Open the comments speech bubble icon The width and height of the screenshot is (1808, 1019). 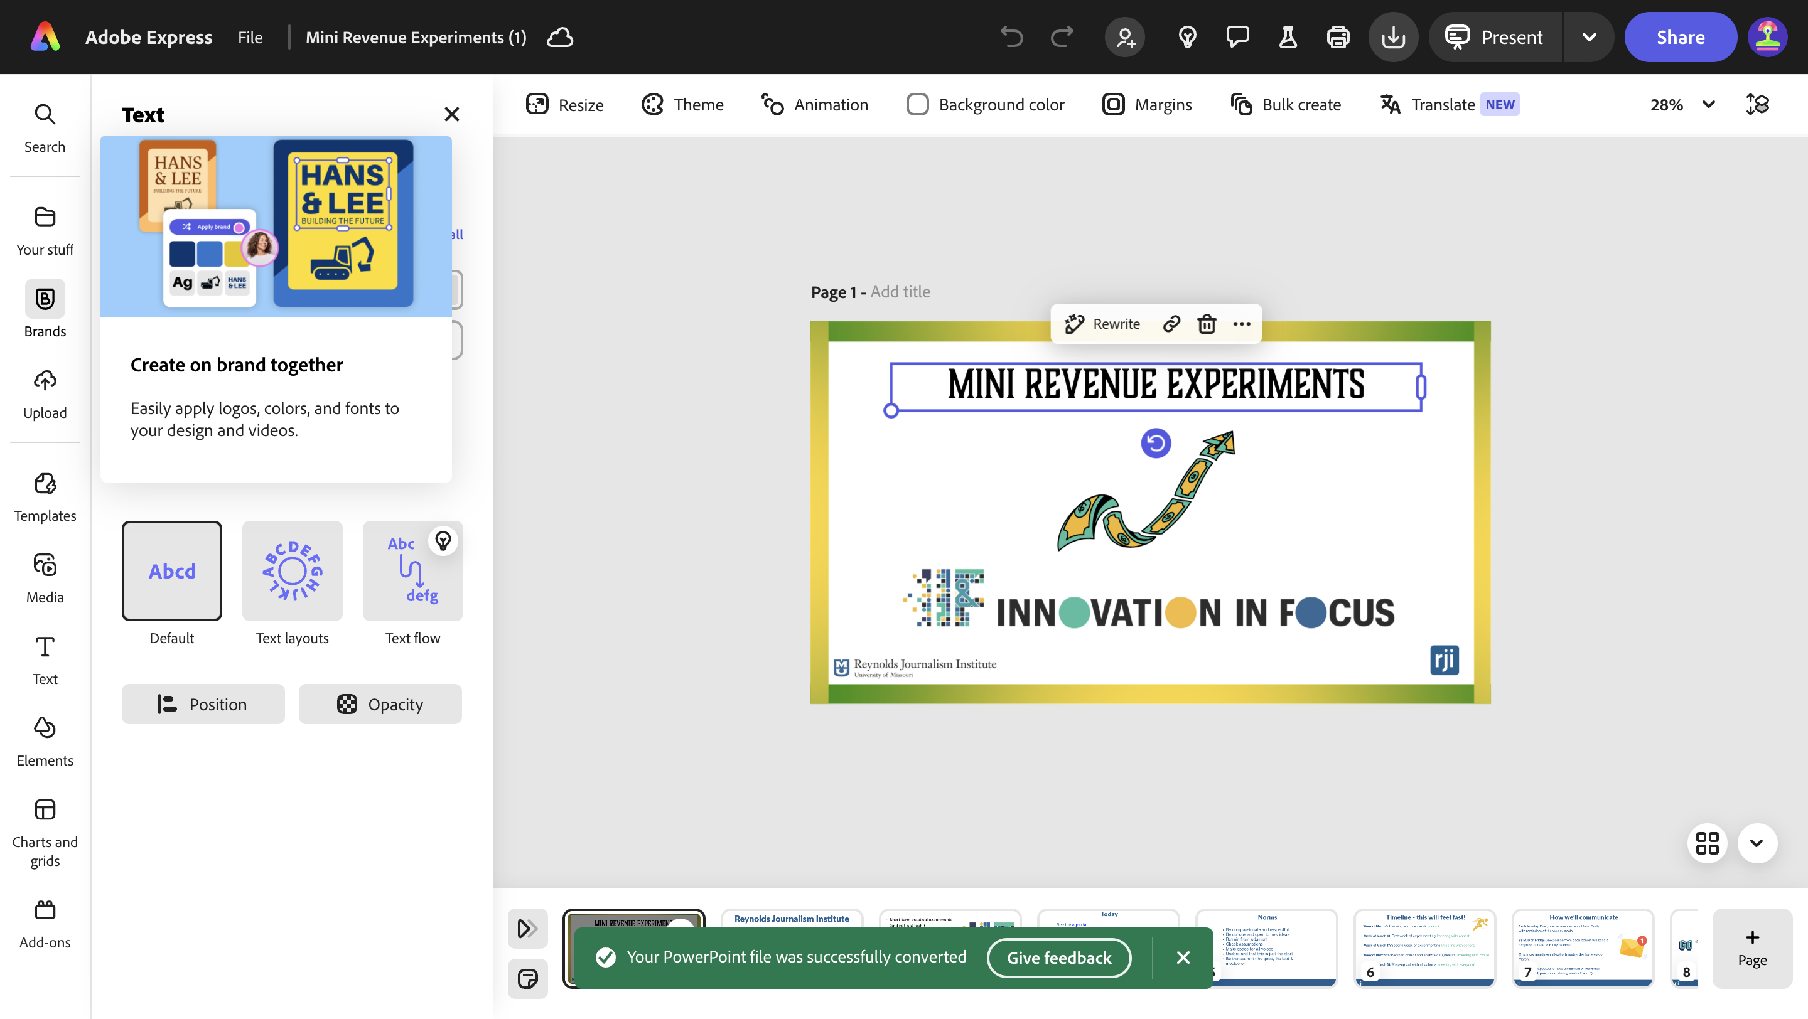[x=1237, y=37]
